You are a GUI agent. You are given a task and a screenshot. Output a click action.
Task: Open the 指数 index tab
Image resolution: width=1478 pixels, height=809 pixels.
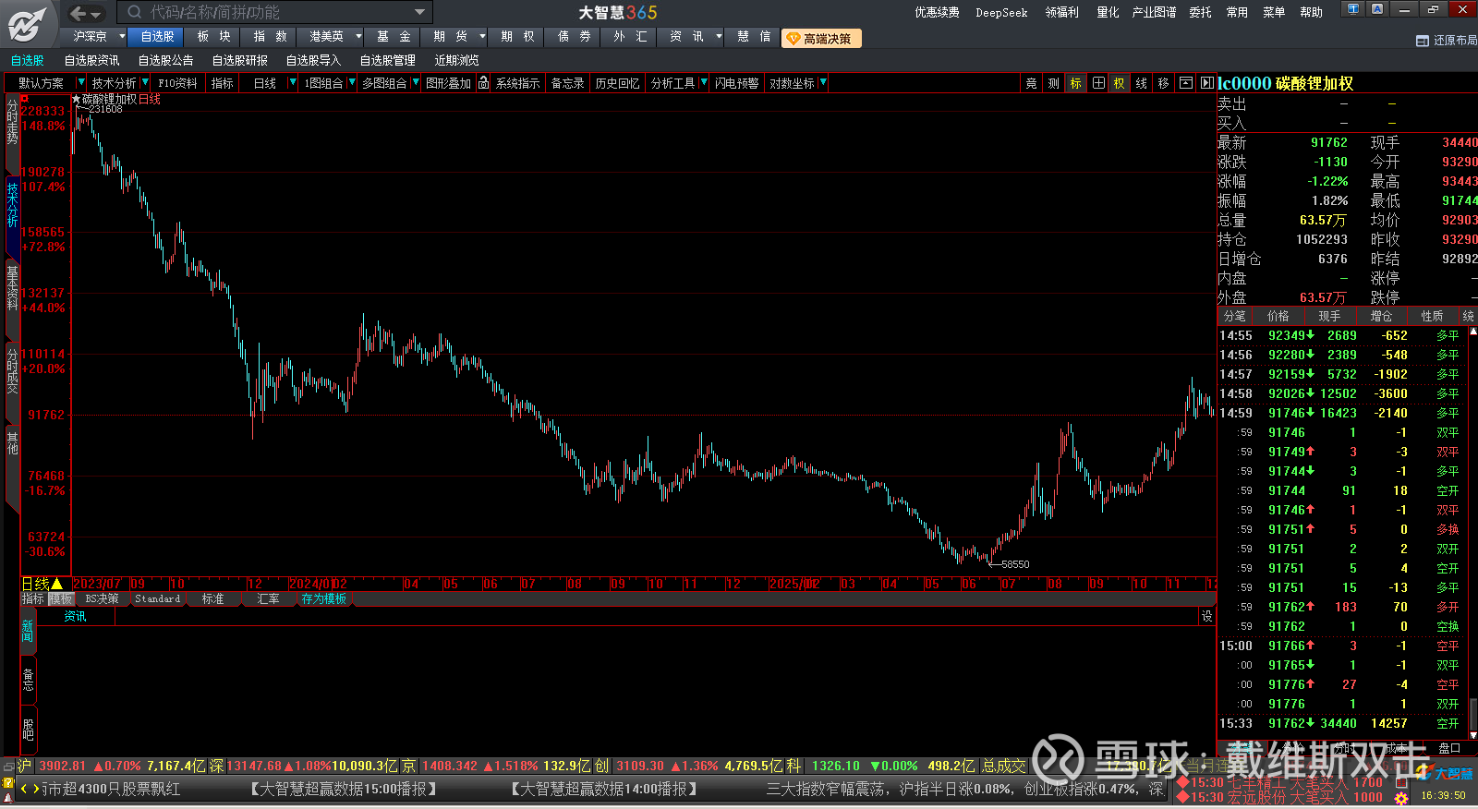click(270, 37)
